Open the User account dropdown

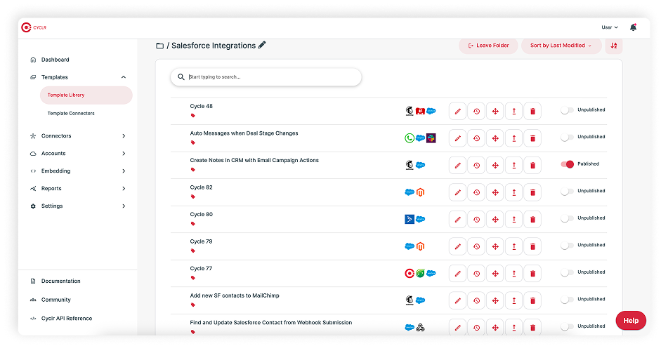coord(610,27)
